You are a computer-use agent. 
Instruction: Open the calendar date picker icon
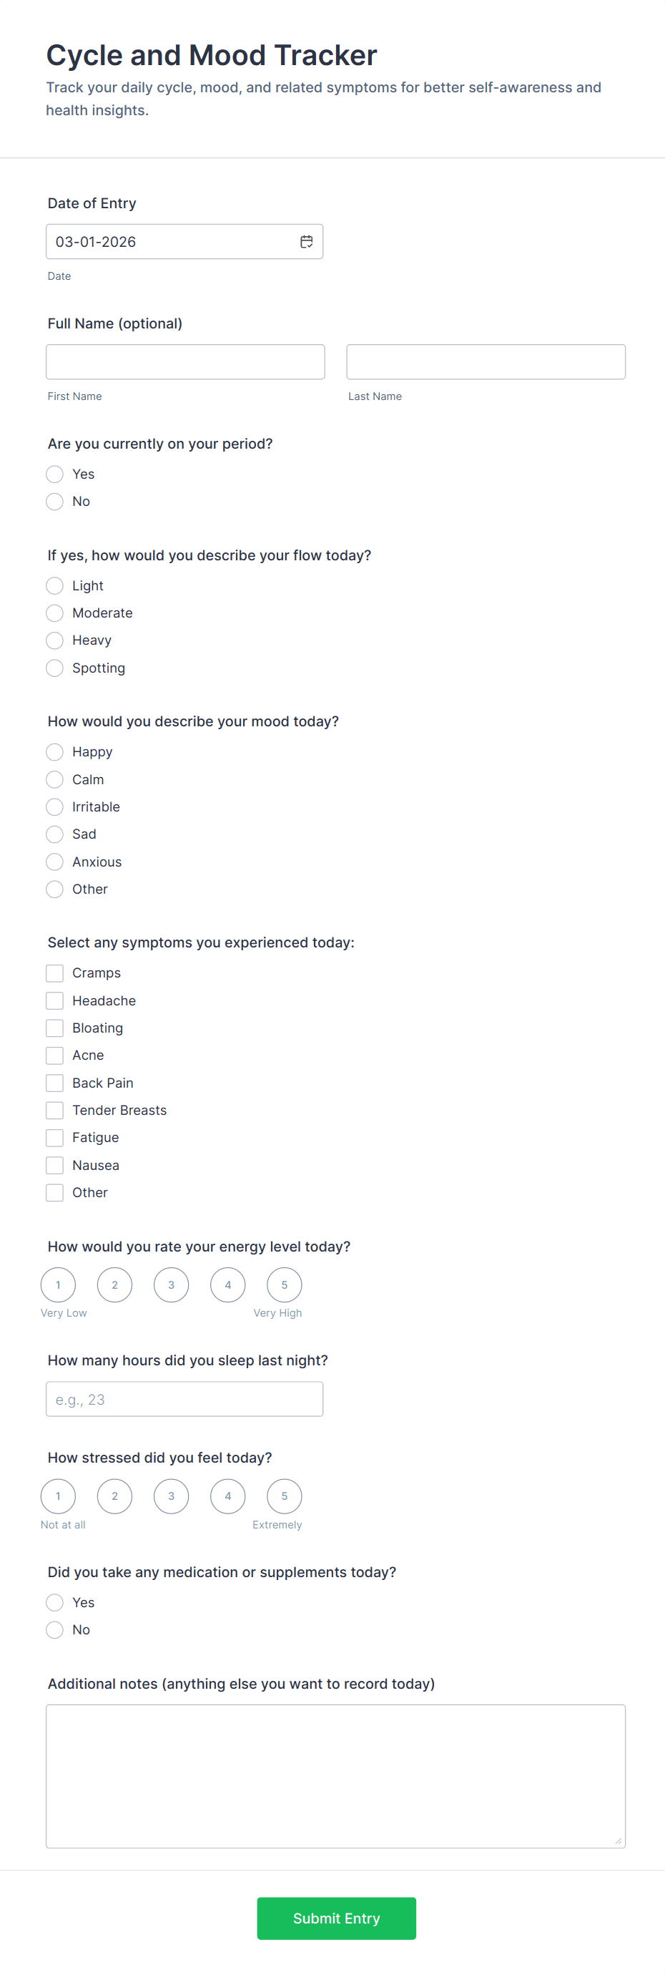(307, 242)
